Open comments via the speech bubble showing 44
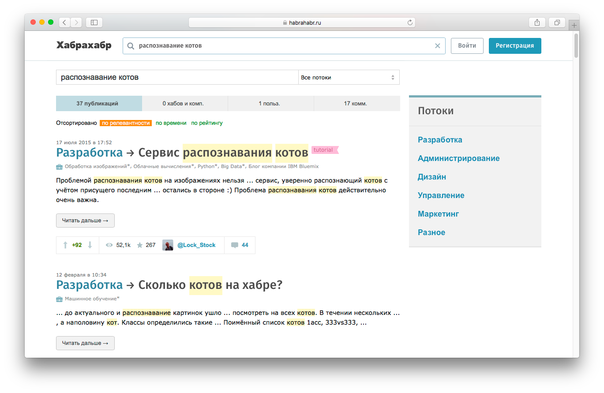Screen dimensions: 604x393 tap(235, 245)
